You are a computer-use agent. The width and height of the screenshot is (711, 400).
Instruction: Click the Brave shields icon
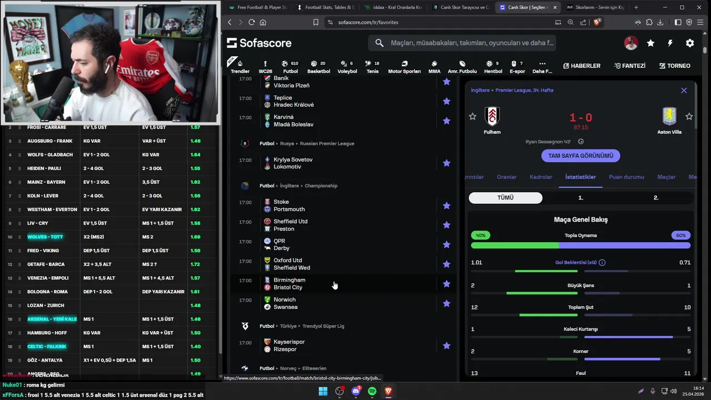tap(597, 22)
